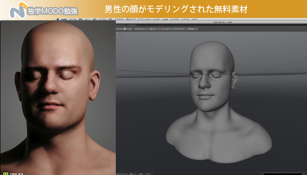Open the Apple menu
The height and width of the screenshot is (175, 307).
[x=58, y=19]
